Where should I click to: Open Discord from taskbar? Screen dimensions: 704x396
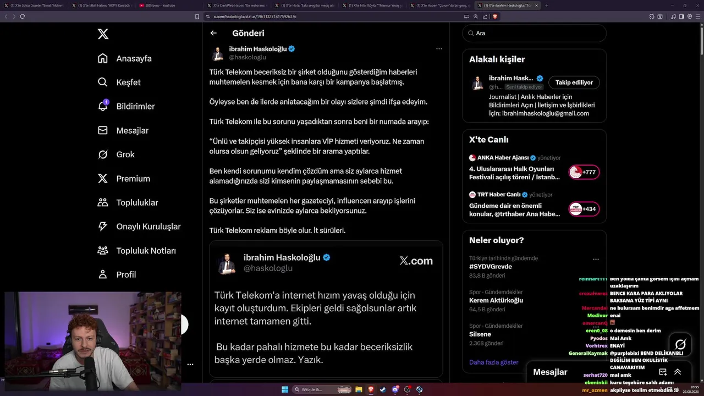[395, 389]
